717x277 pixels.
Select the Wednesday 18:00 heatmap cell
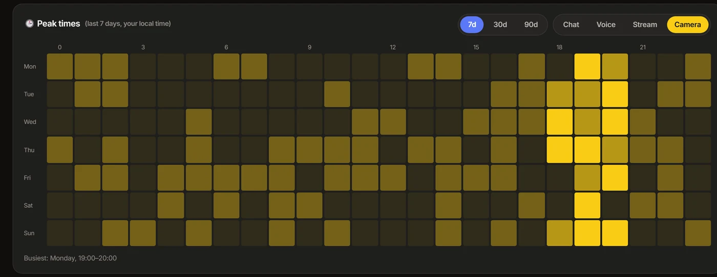click(560, 122)
